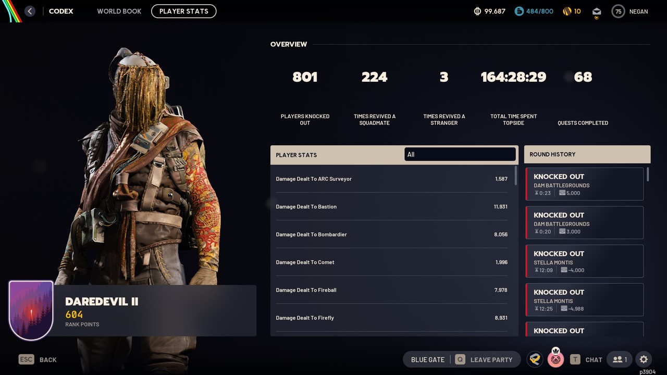Viewport: 667px width, 375px height.
Task: Click the blue stash icon showing 484/800
Action: (518, 11)
